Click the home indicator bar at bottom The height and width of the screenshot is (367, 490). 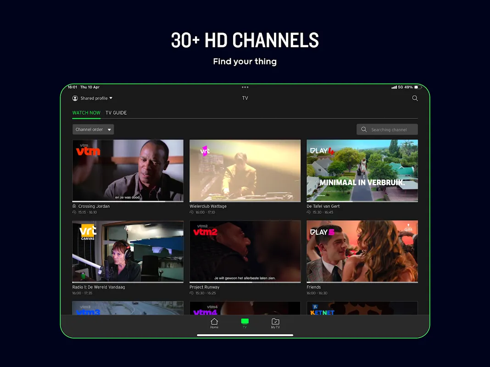pyautogui.click(x=245, y=335)
